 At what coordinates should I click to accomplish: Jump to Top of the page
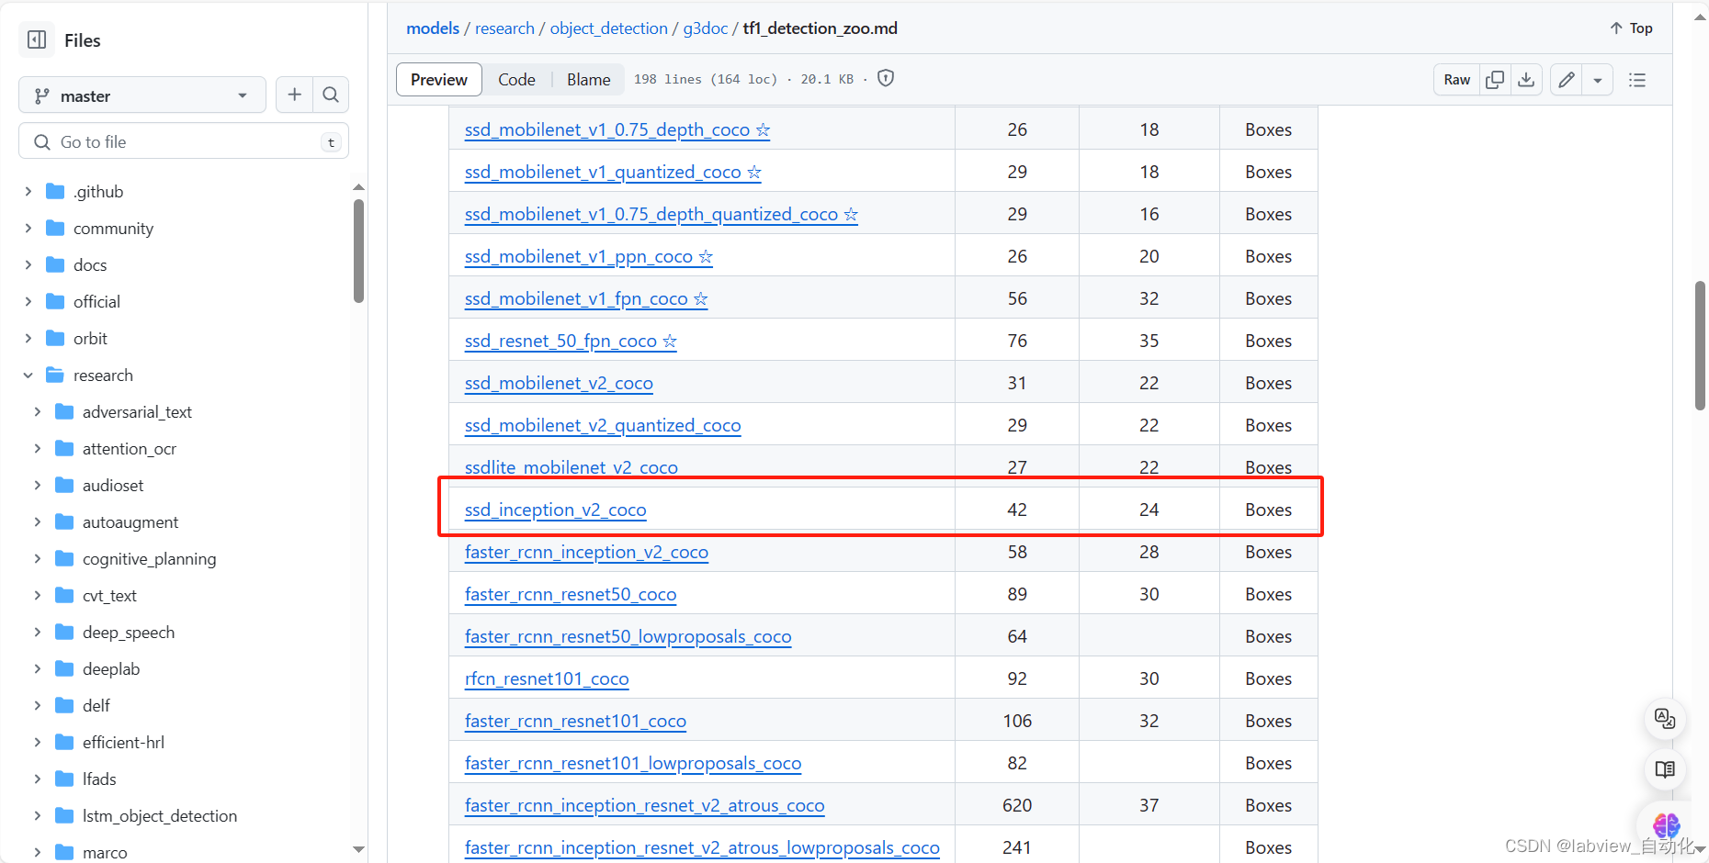click(x=1631, y=28)
